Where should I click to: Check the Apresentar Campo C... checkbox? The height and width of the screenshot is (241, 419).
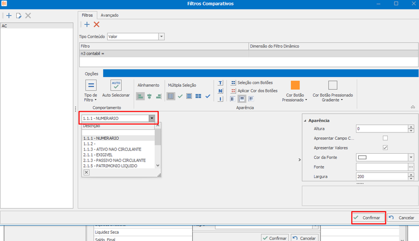pos(385,138)
